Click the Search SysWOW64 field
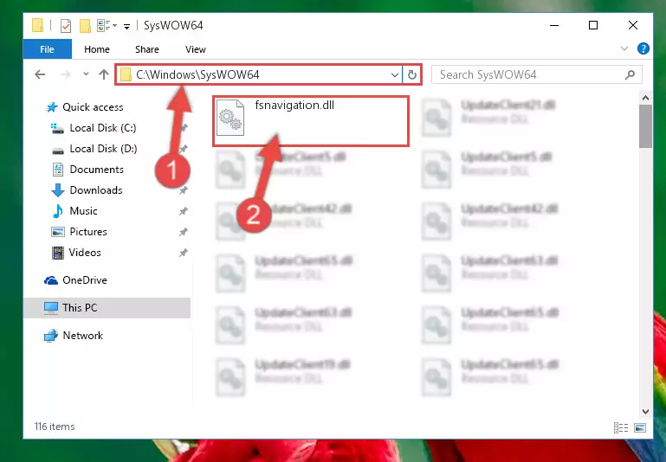 pos(536,74)
